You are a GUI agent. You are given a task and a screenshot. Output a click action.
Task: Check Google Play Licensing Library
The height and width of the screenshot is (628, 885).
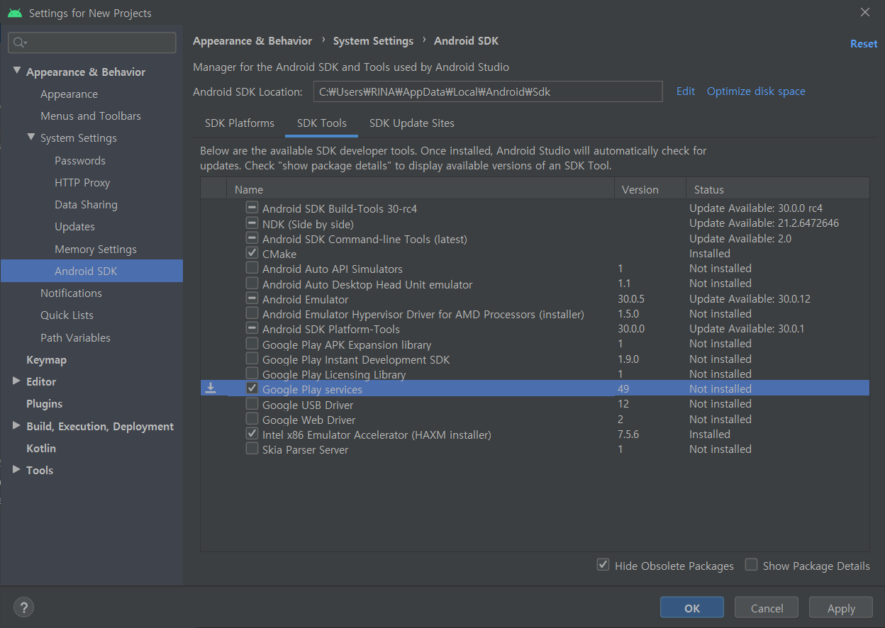click(252, 374)
